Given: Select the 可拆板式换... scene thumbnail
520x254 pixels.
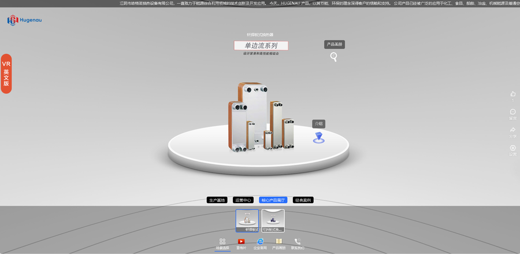Looking at the screenshot, I should tap(273, 221).
